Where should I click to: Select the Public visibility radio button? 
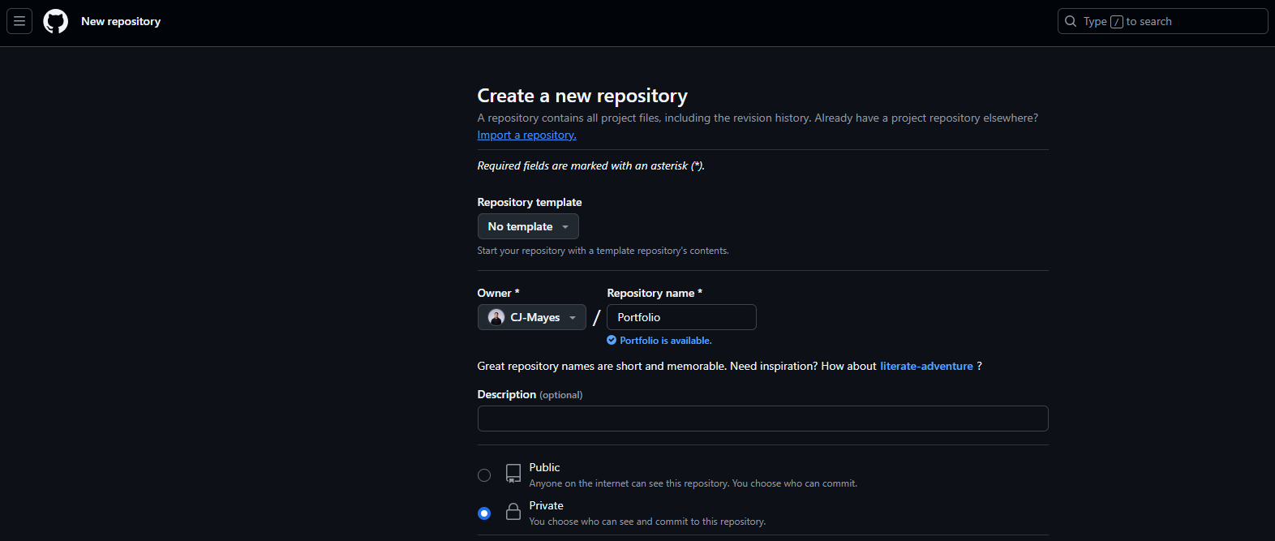pyautogui.click(x=484, y=475)
